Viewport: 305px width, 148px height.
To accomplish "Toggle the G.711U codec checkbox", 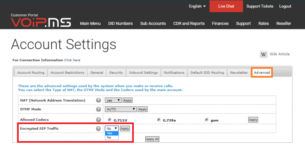I will tap(109, 119).
